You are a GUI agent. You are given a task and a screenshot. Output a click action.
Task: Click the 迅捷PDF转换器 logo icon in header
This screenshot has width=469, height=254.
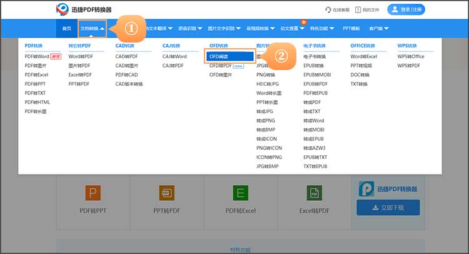point(62,9)
